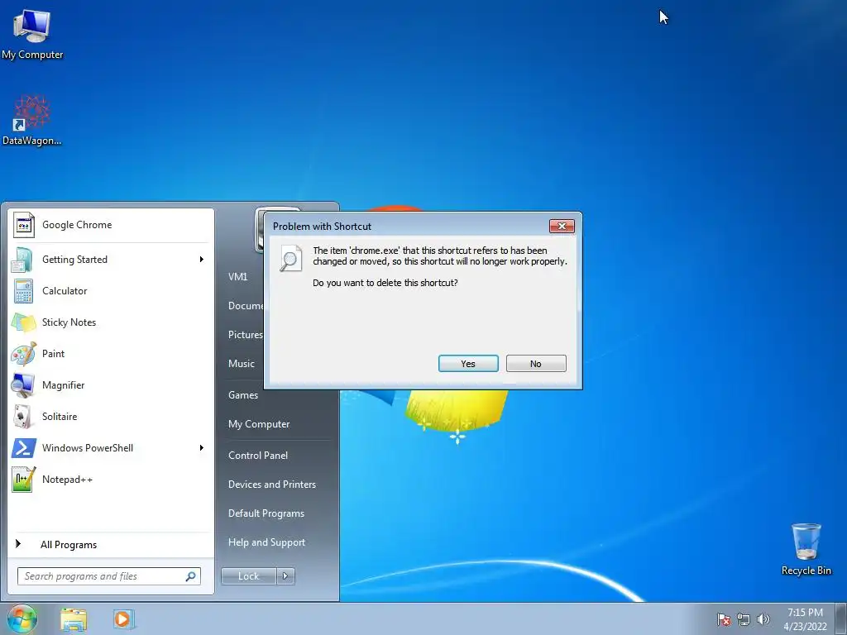
Task: Open Windows Media Player from taskbar
Action: tap(123, 618)
